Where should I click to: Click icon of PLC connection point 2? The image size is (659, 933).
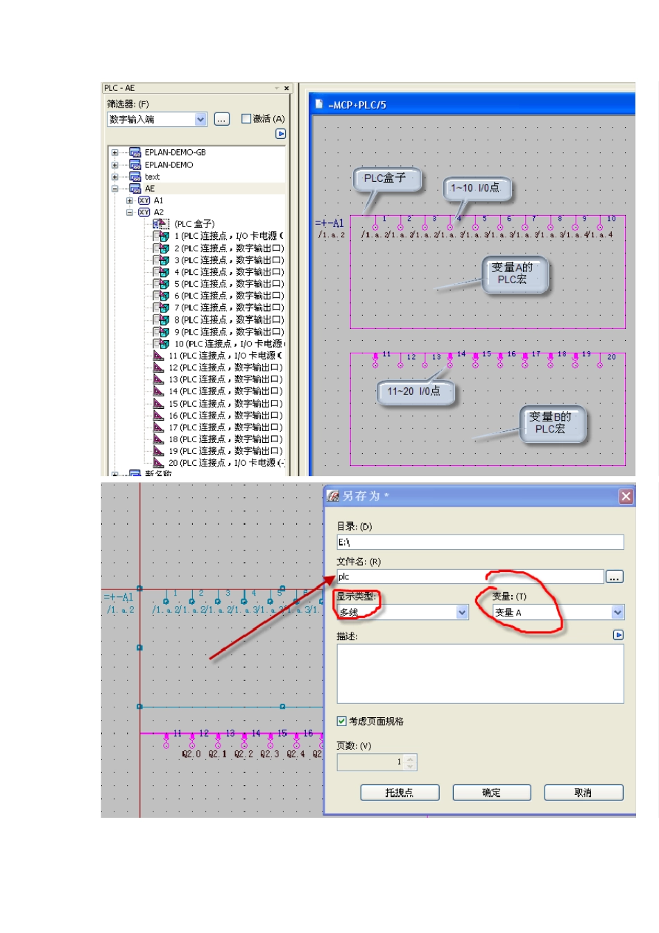pos(162,248)
